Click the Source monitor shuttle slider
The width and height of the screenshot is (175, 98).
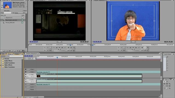point(60,49)
